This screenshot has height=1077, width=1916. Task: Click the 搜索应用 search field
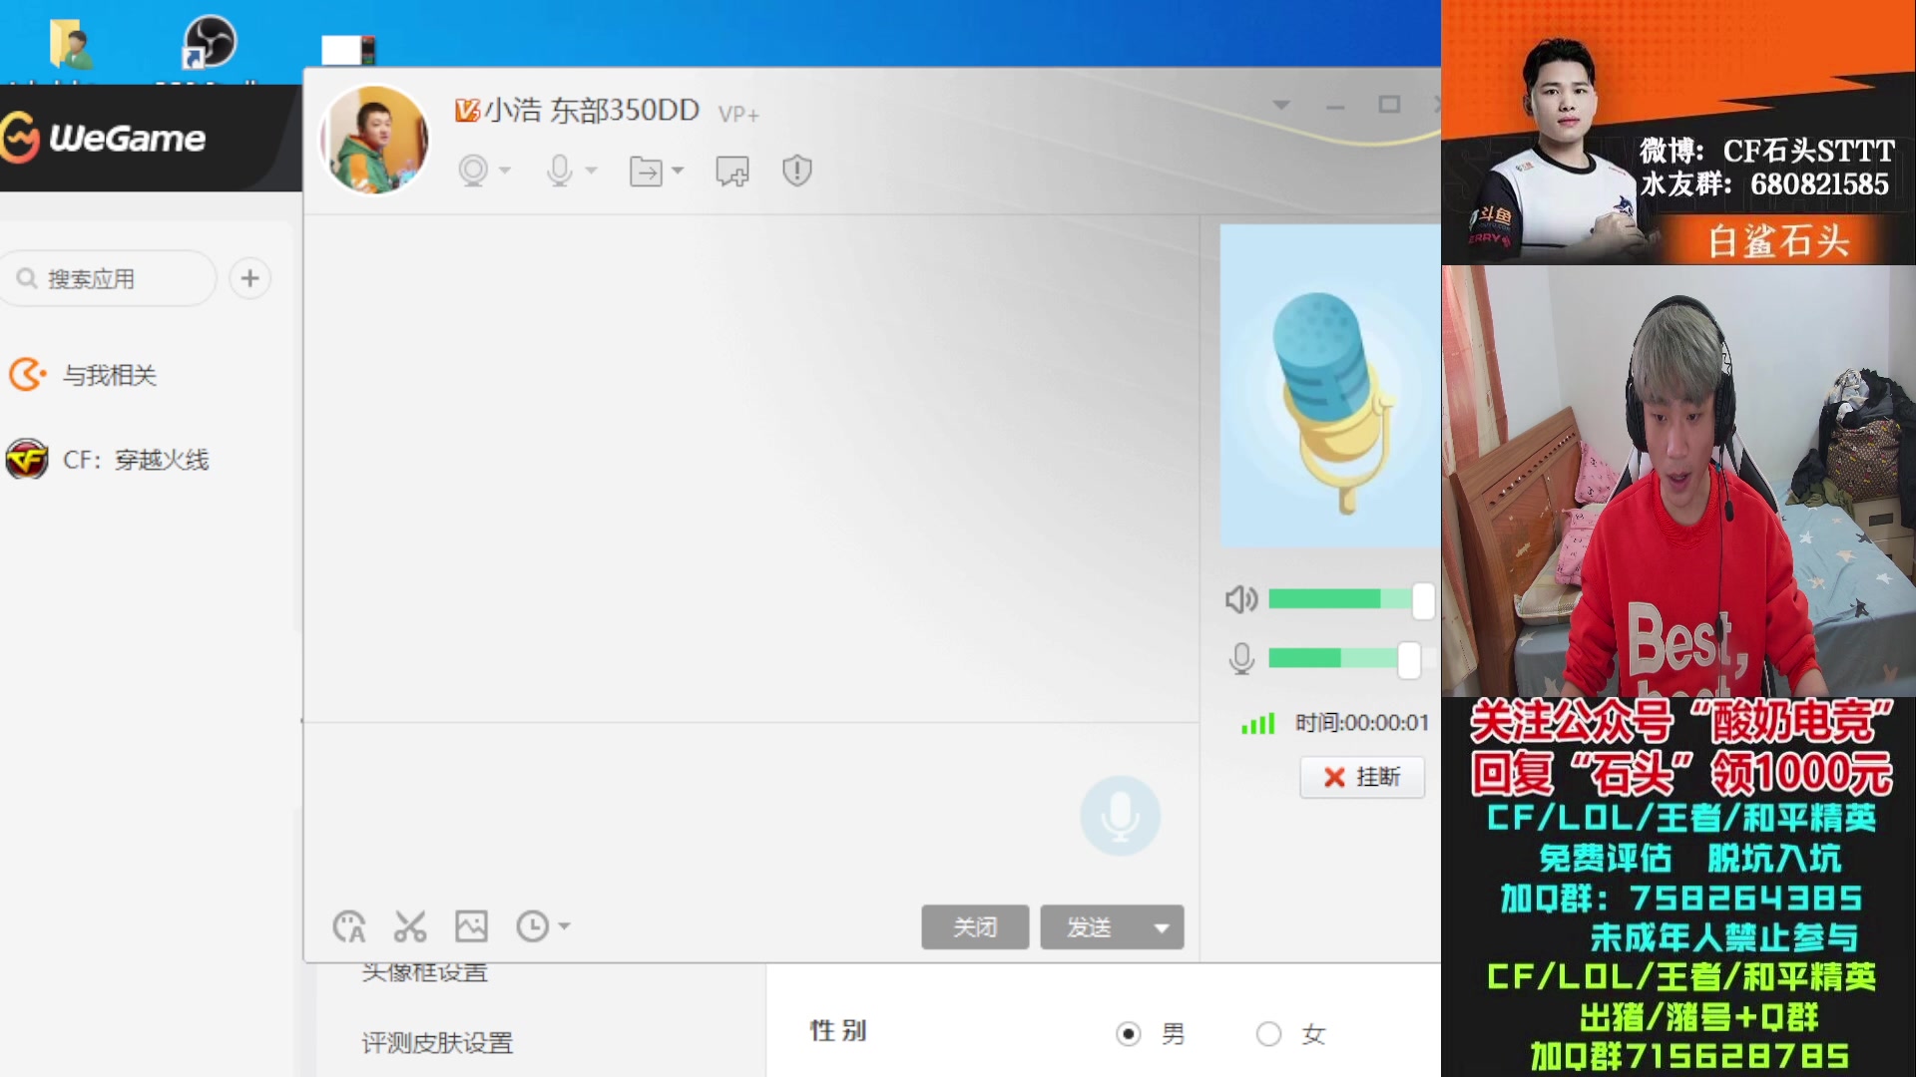pyautogui.click(x=108, y=278)
